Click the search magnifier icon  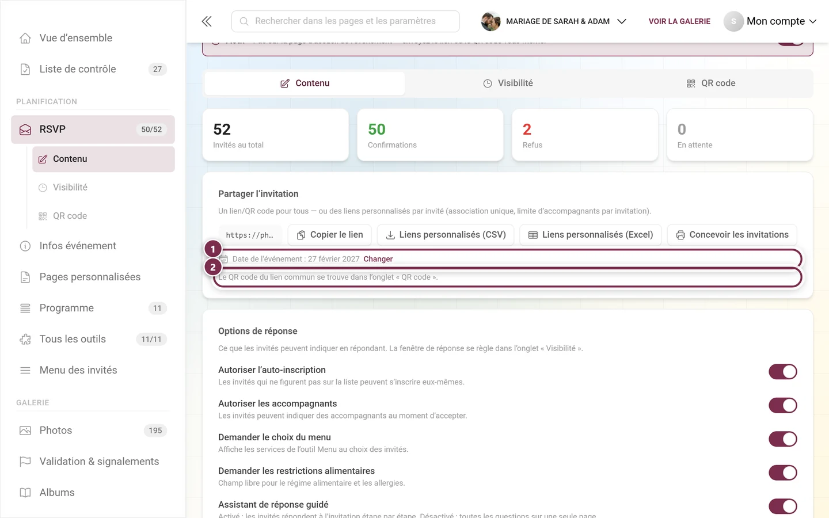coord(244,21)
